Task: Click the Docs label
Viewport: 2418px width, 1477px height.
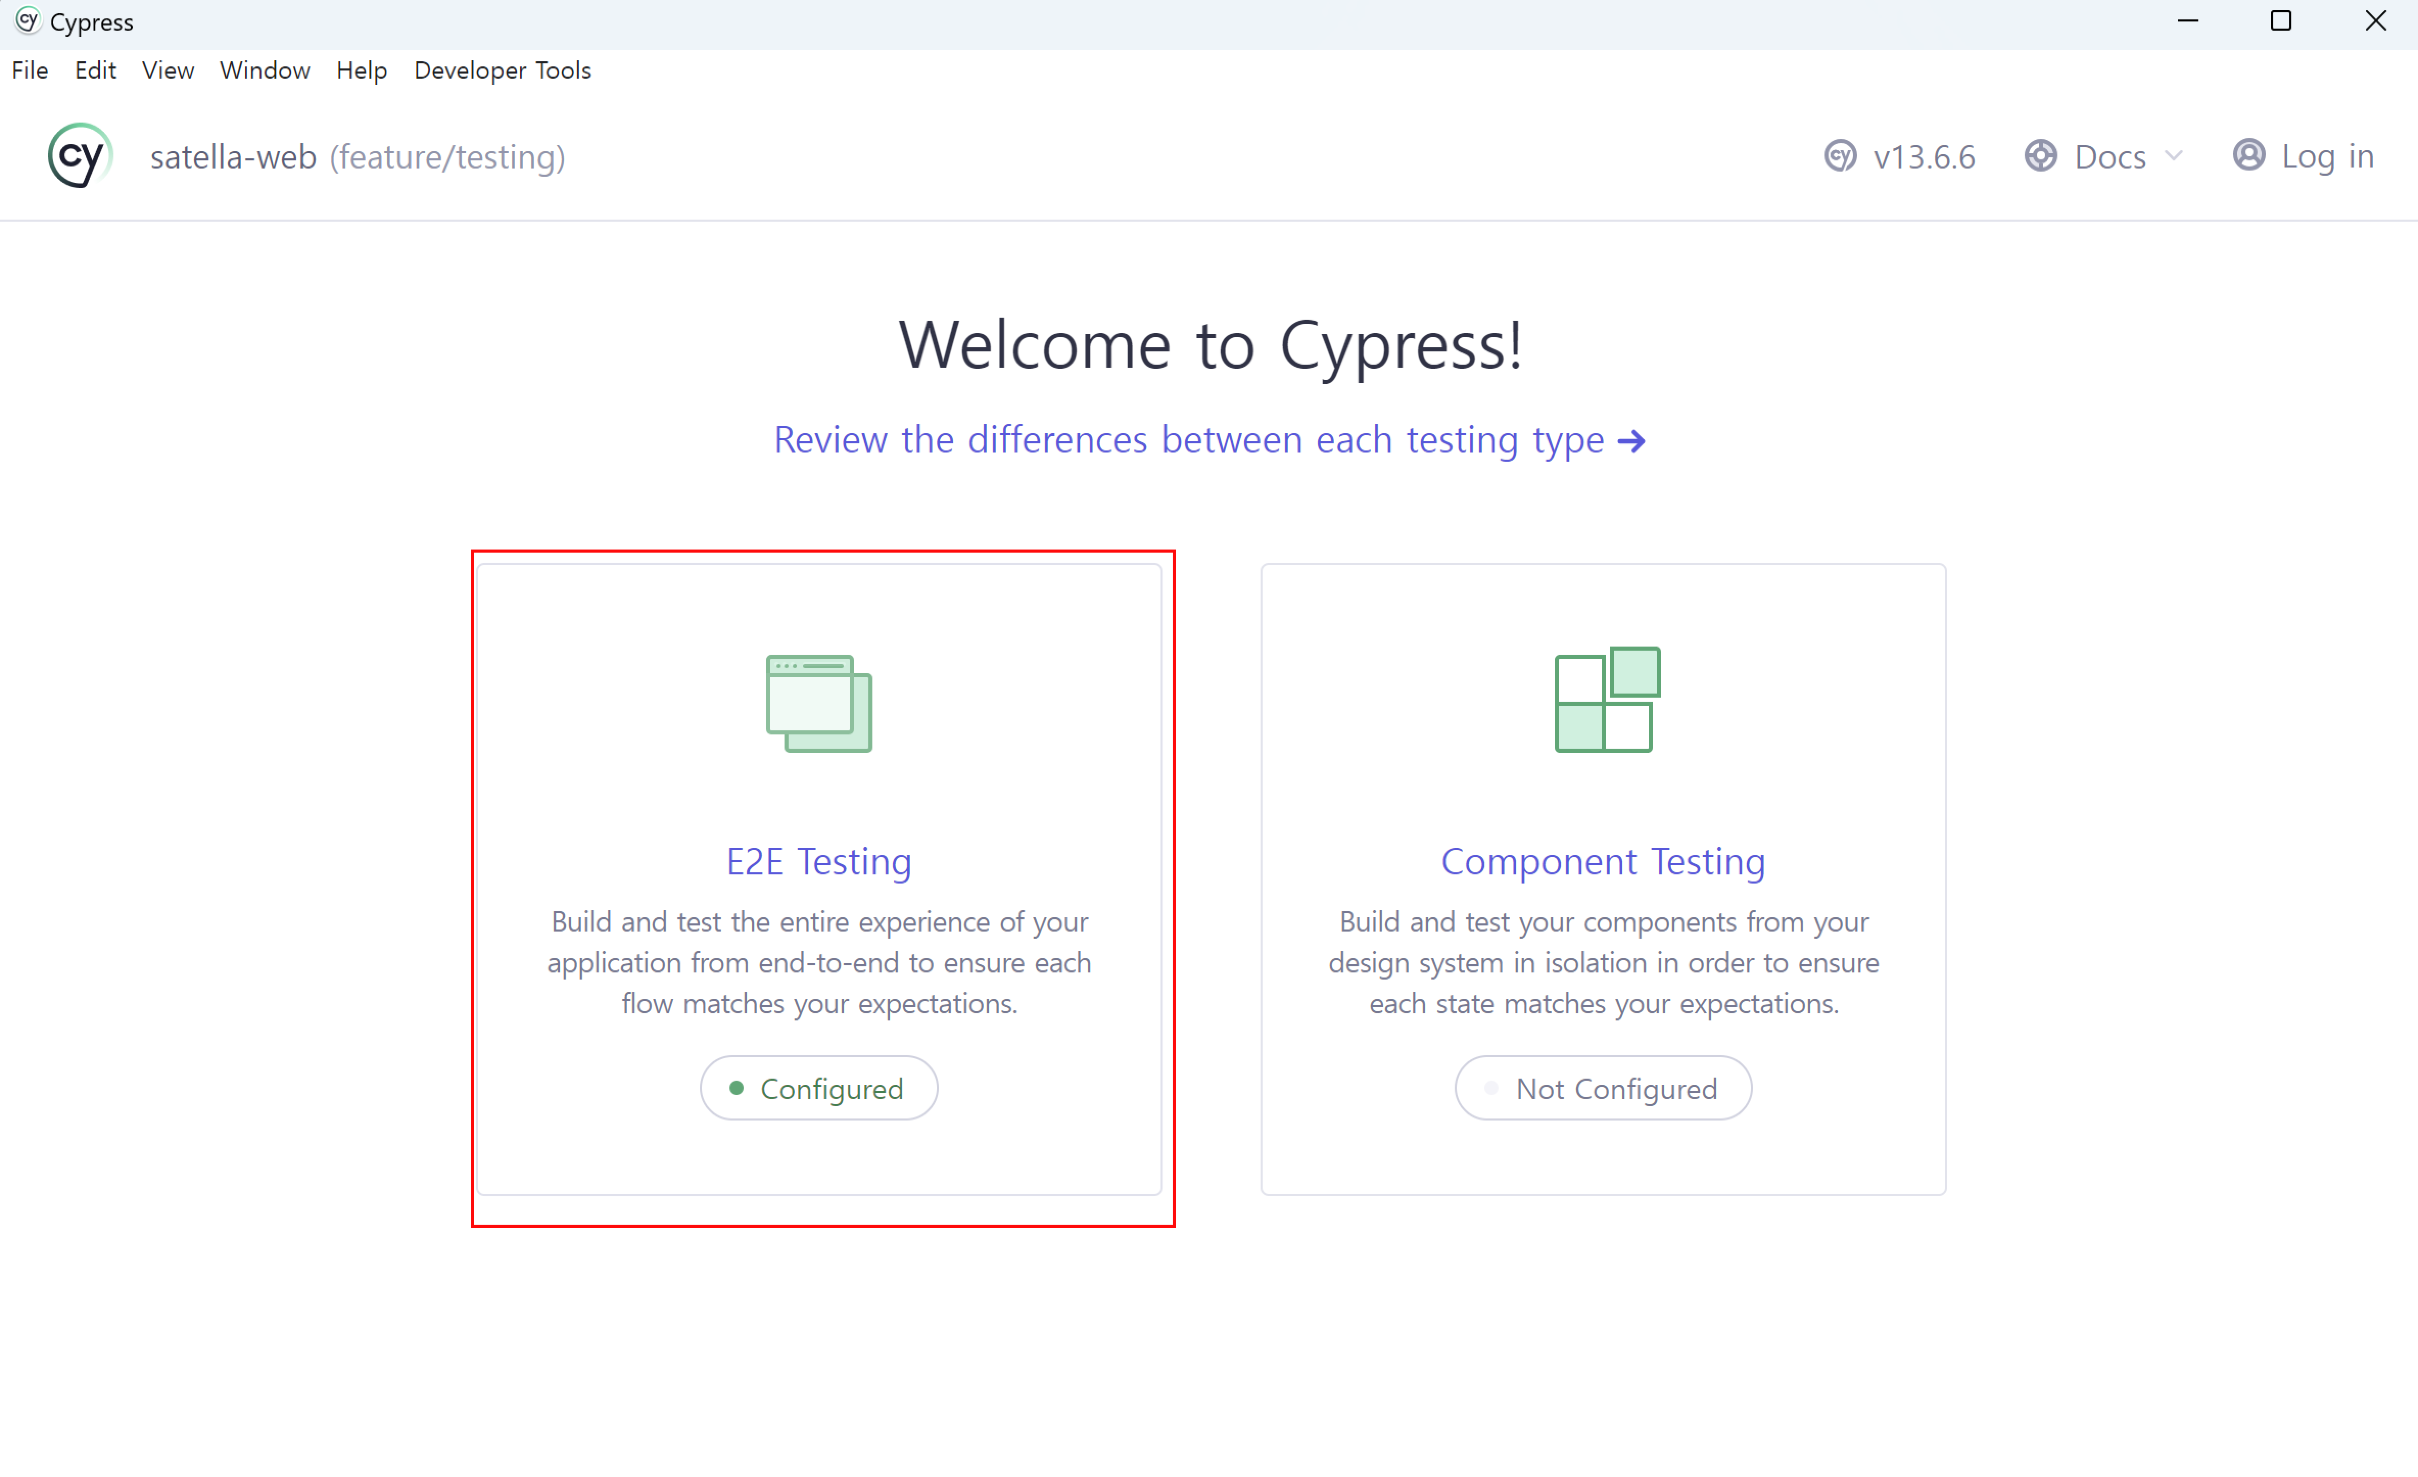Action: point(2110,157)
